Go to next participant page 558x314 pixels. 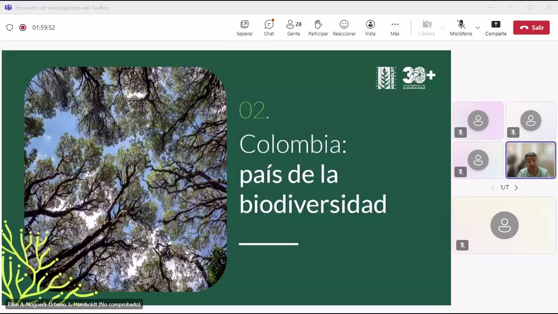point(516,188)
